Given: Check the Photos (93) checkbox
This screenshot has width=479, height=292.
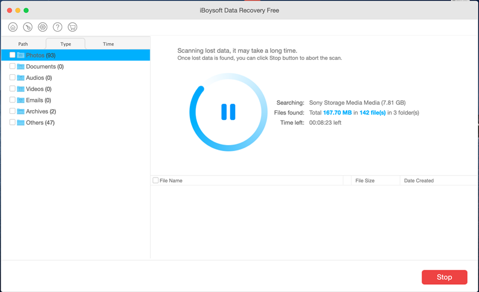Looking at the screenshot, I should pos(12,55).
